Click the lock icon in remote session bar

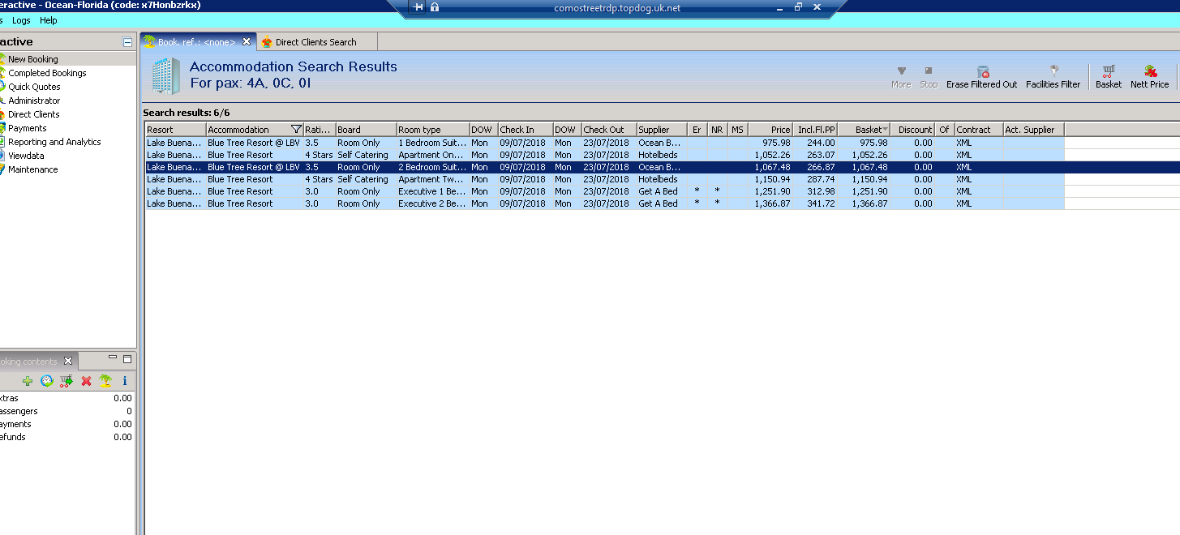pos(435,7)
